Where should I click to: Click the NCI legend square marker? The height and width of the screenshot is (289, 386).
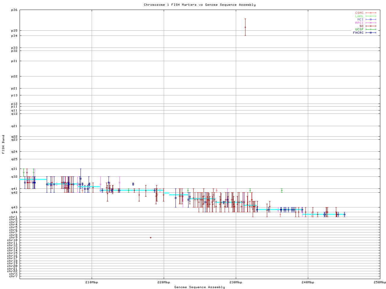pyautogui.click(x=371, y=20)
